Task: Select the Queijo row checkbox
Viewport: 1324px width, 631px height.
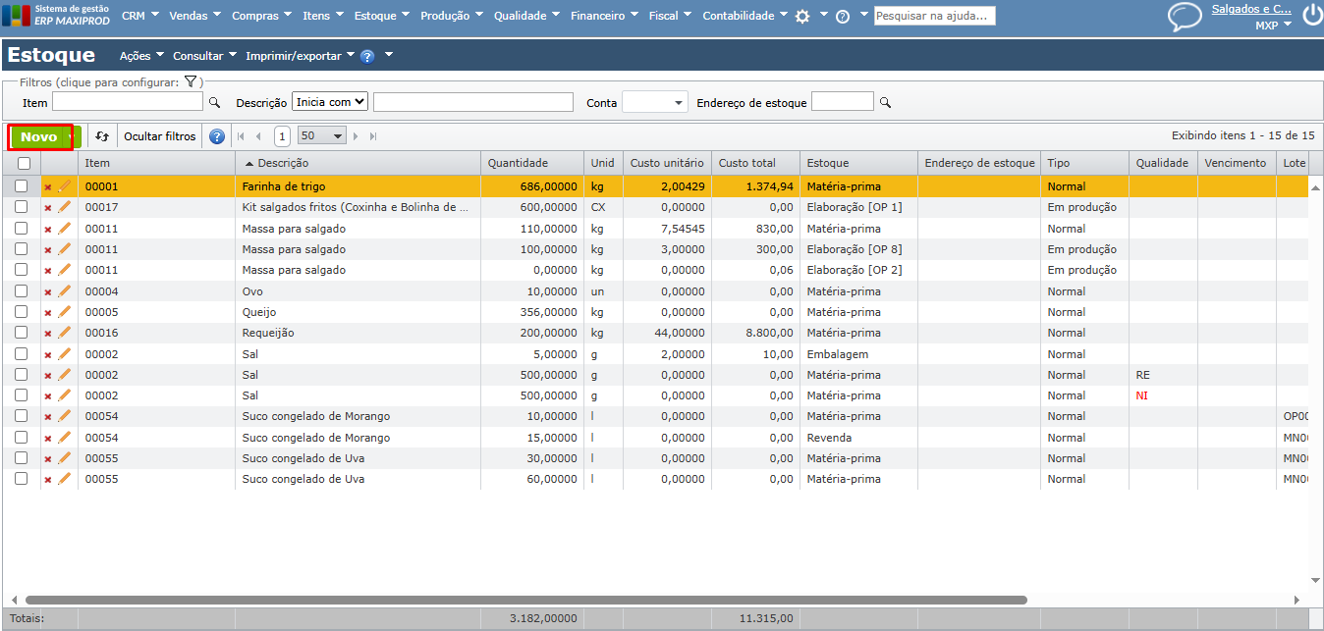Action: pos(22,312)
